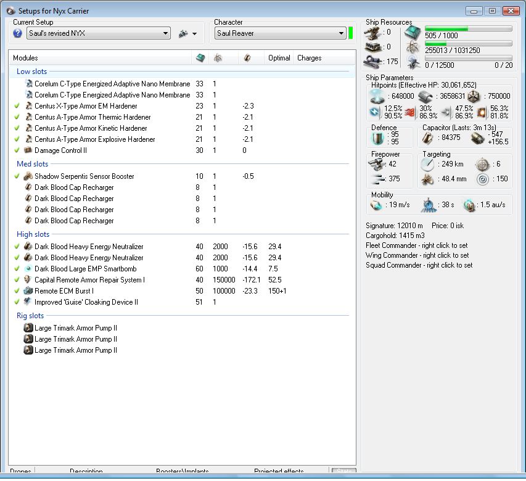Click the powergrid icon beside 255013 / 1031250
Image resolution: width=526 pixels, height=481 pixels.
pyautogui.click(x=413, y=47)
